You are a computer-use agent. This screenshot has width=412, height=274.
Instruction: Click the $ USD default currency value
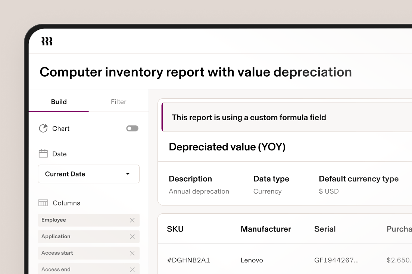329,191
